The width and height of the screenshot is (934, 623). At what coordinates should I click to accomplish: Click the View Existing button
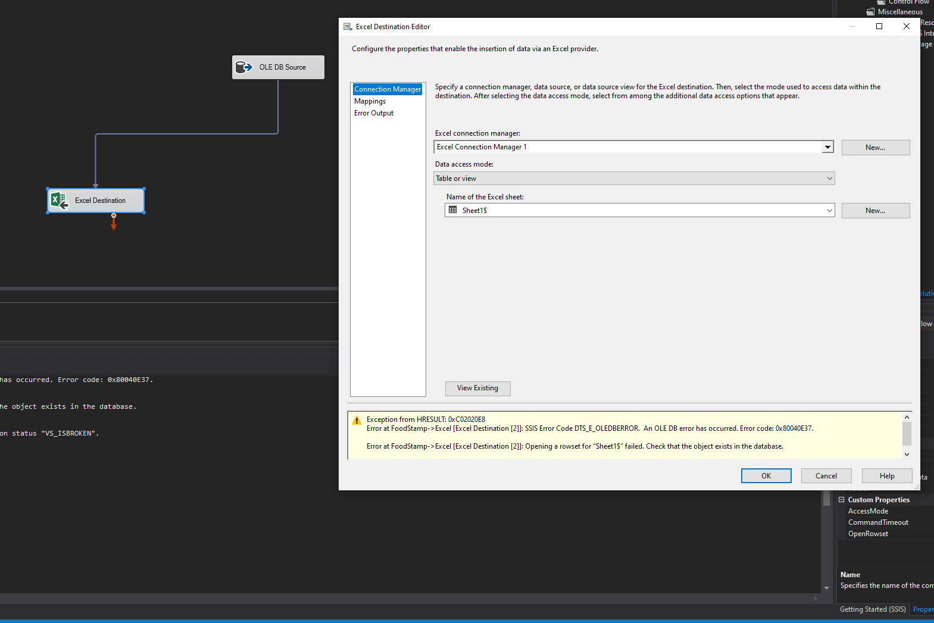tap(477, 389)
